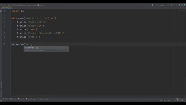Click the cursor position indicator in status bar
This screenshot has width=186, height=105.
coord(161,101)
